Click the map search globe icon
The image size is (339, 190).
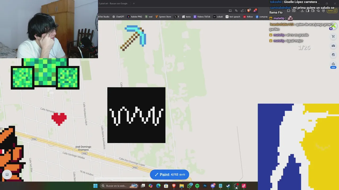[x=333, y=55]
